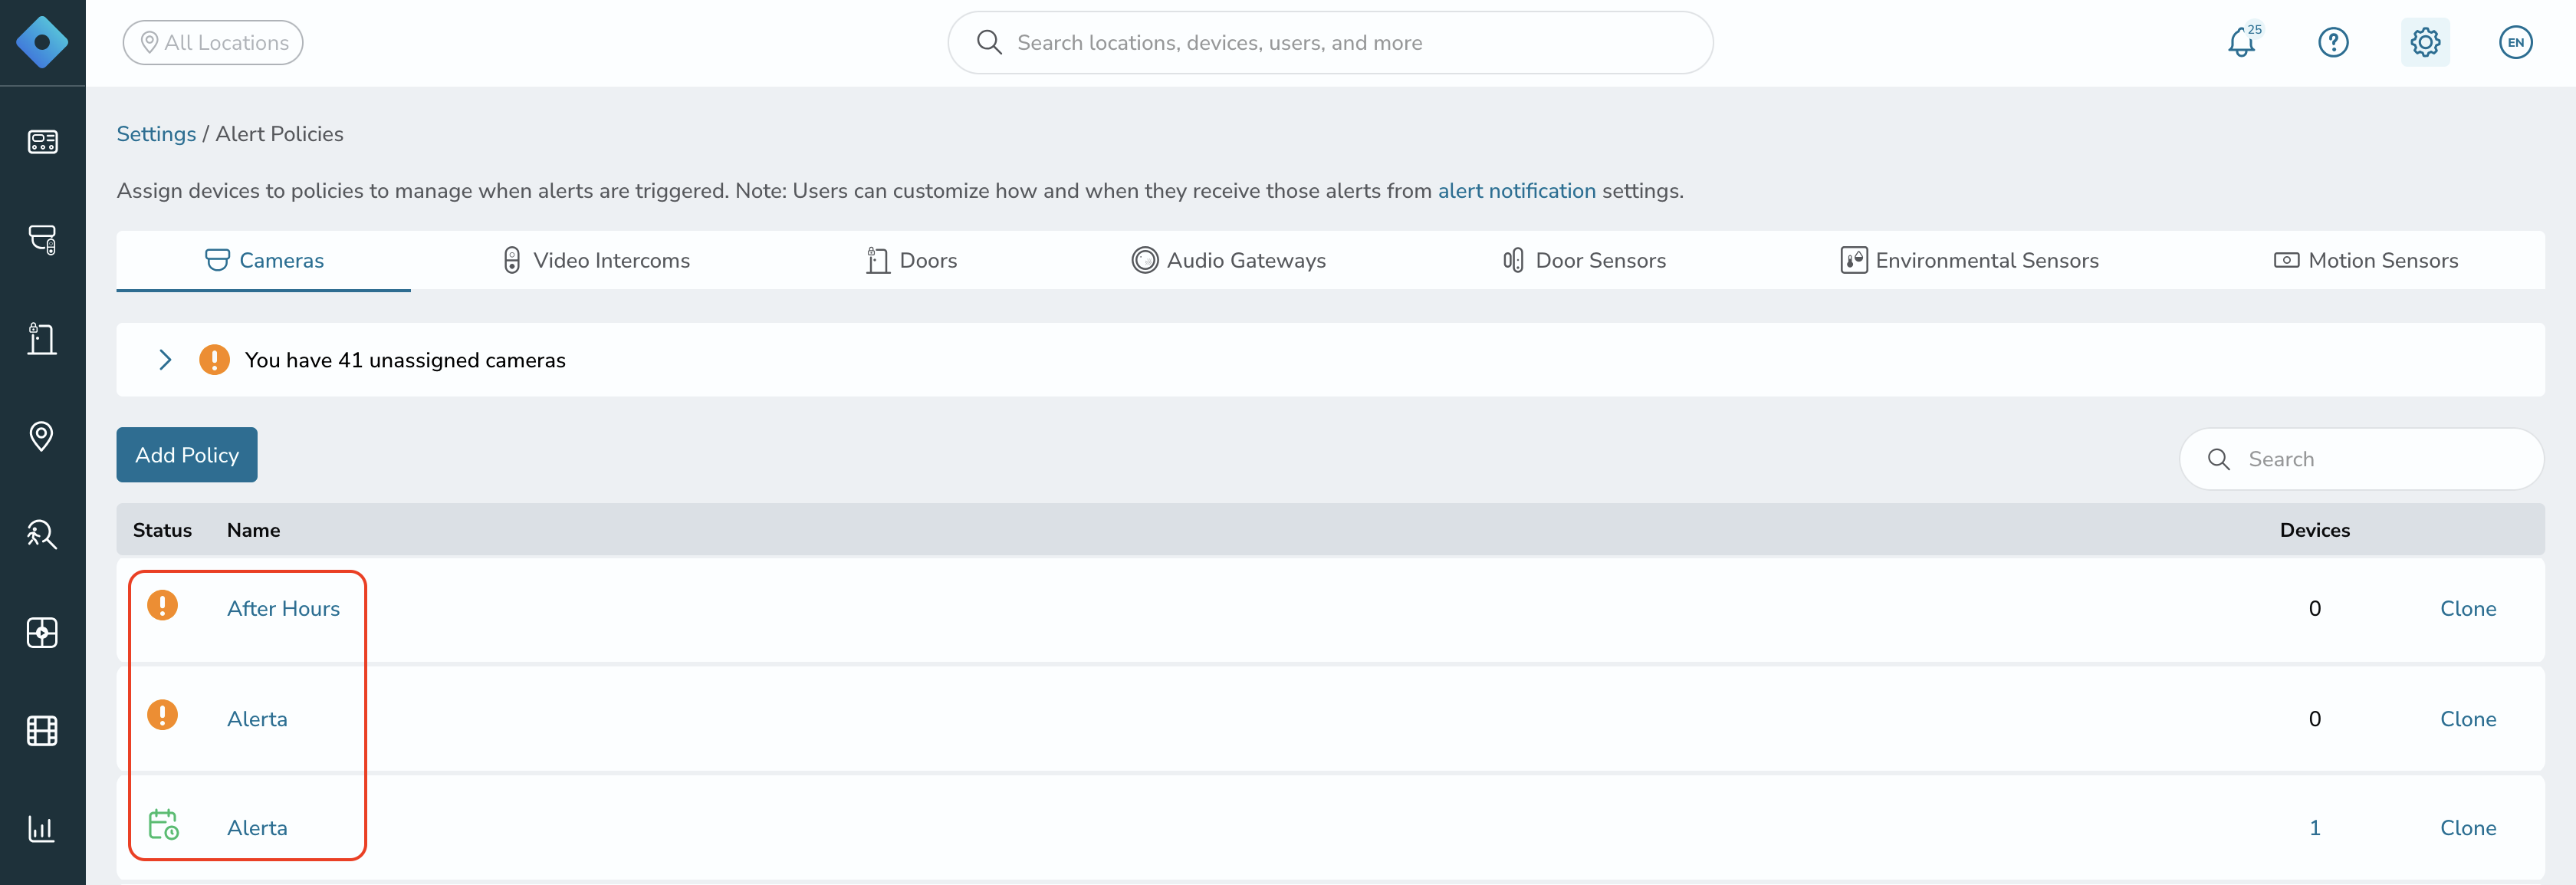Open the locations pin sidebar icon
The width and height of the screenshot is (2576, 885).
(x=42, y=436)
